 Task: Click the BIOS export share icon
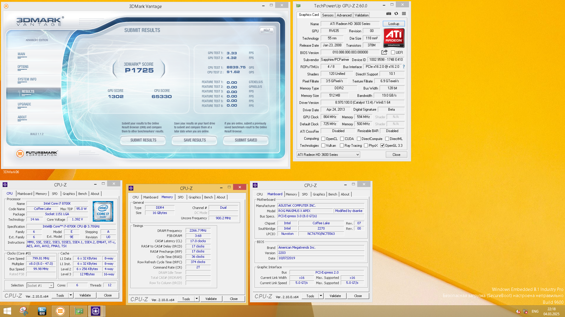coord(384,52)
